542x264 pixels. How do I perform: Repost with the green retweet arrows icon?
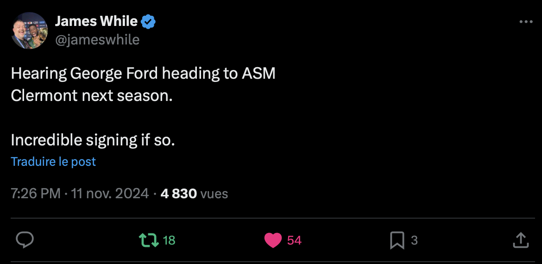point(149,240)
